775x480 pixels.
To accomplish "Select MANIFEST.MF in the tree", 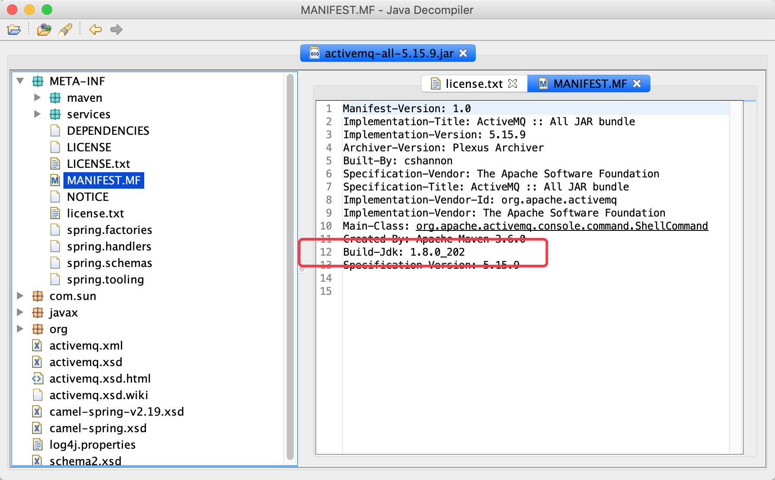I will tap(104, 180).
